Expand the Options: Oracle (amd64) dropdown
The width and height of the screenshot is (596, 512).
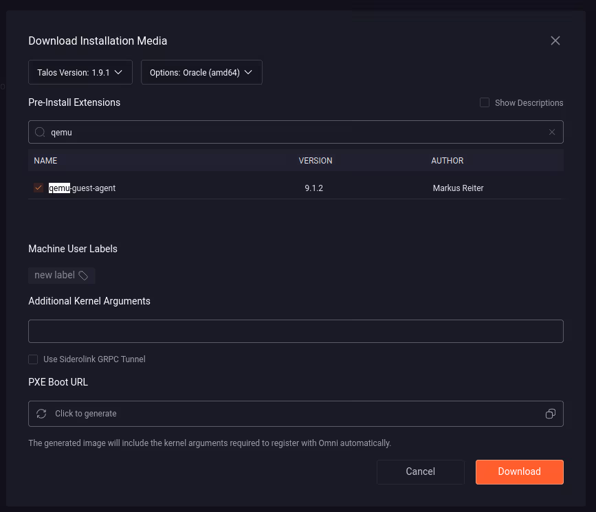[201, 72]
